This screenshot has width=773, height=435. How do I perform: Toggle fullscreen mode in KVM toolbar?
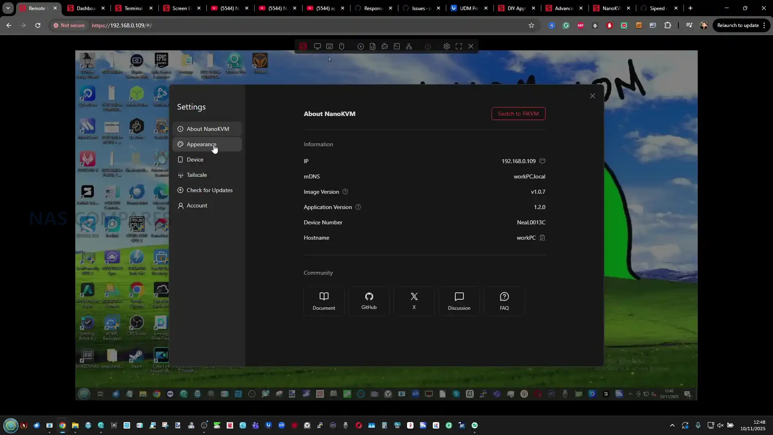click(x=459, y=46)
